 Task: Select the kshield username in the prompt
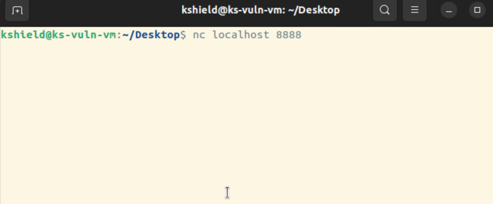click(23, 35)
